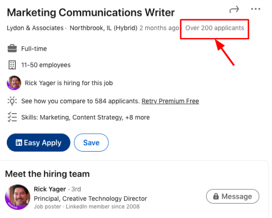Open the Retry Premium Free link
This screenshot has height=218, width=272.
pyautogui.click(x=170, y=101)
